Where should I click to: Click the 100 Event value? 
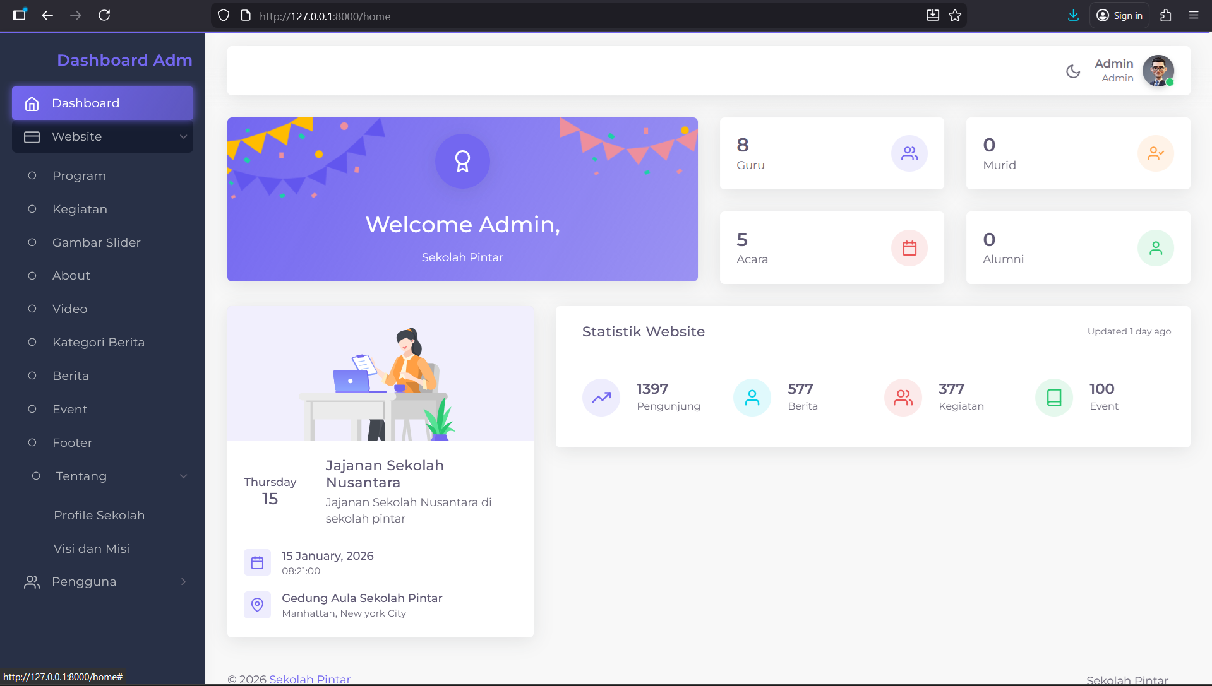[1102, 389]
